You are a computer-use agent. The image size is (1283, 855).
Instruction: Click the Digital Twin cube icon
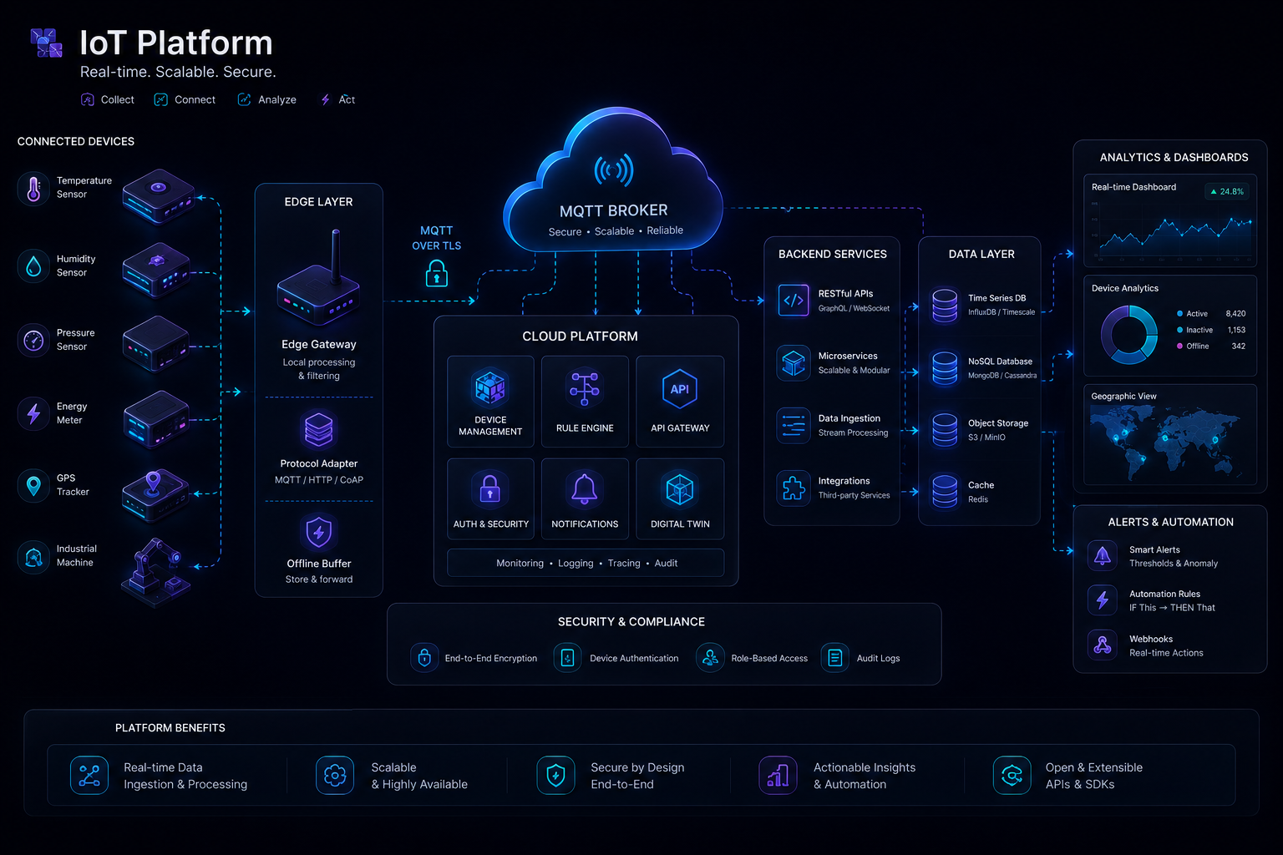[x=680, y=489]
